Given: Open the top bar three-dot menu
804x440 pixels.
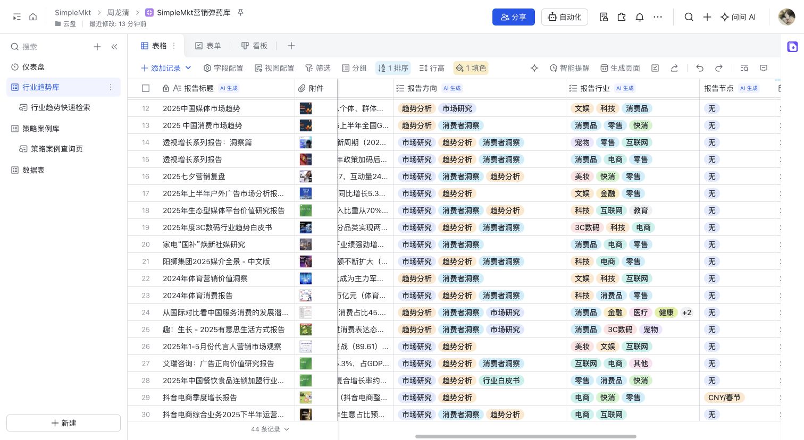Looking at the screenshot, I should (658, 17).
